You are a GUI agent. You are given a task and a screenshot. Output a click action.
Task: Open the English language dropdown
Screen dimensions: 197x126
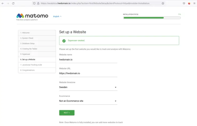tap(57, 16)
